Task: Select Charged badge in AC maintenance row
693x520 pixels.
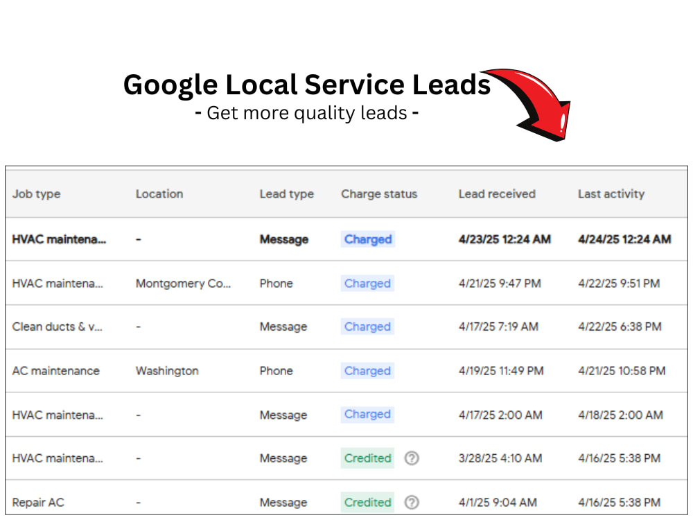Action: [x=367, y=370]
